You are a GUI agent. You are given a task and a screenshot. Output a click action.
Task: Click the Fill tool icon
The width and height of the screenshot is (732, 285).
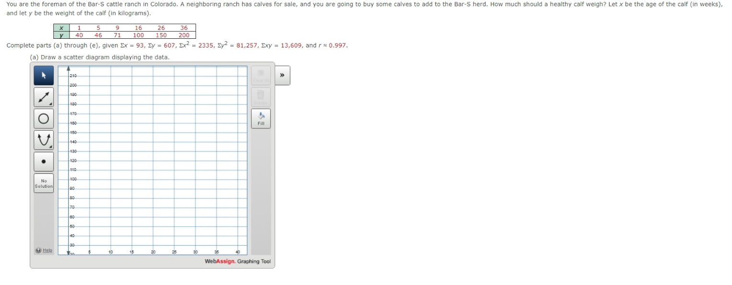point(261,118)
